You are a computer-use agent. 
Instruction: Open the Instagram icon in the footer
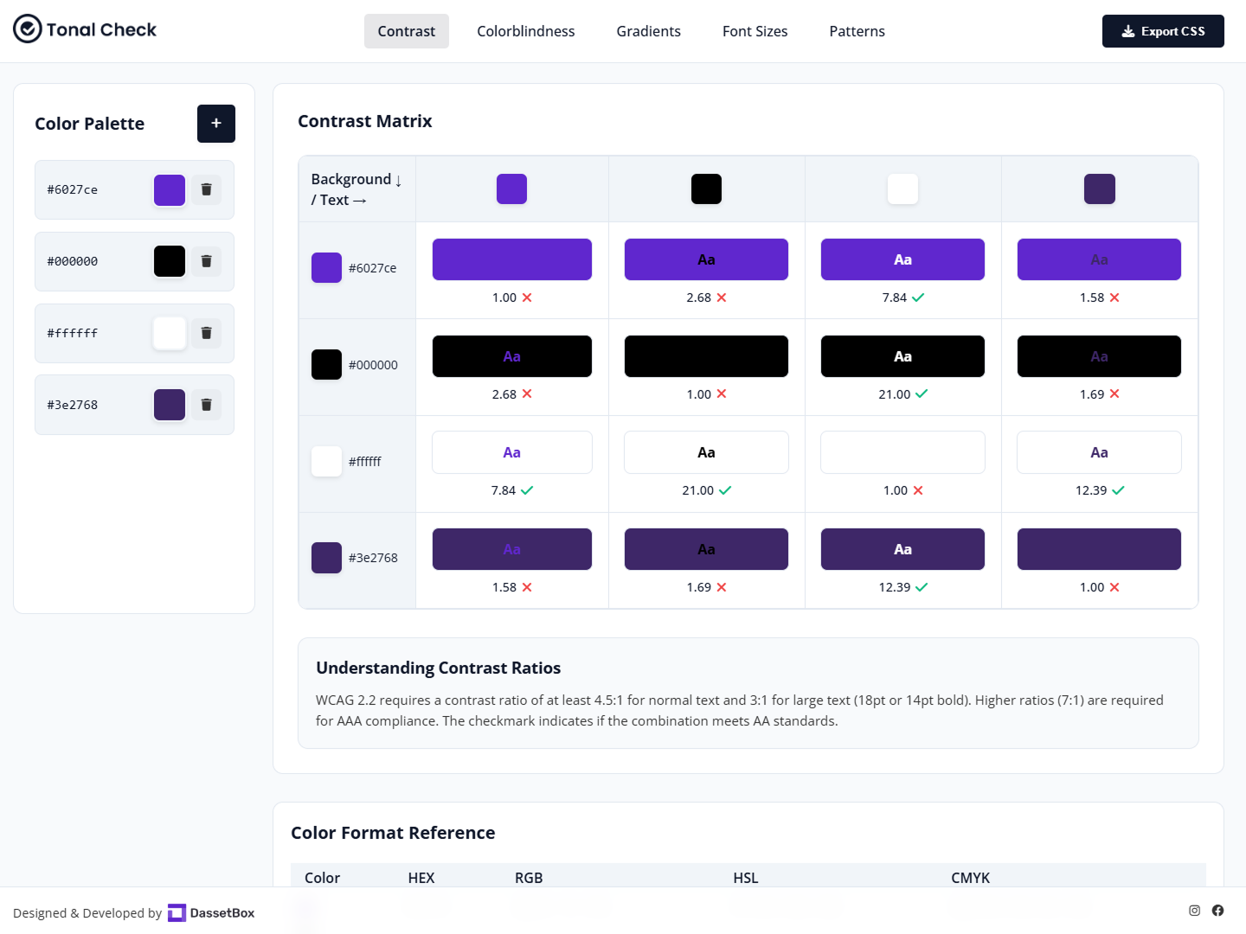1194,911
